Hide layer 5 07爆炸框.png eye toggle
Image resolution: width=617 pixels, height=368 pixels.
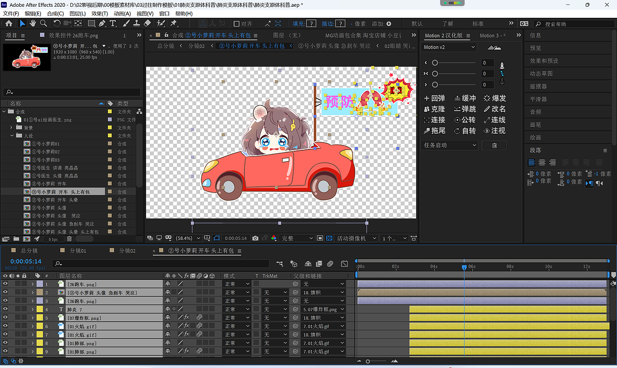tap(6, 318)
